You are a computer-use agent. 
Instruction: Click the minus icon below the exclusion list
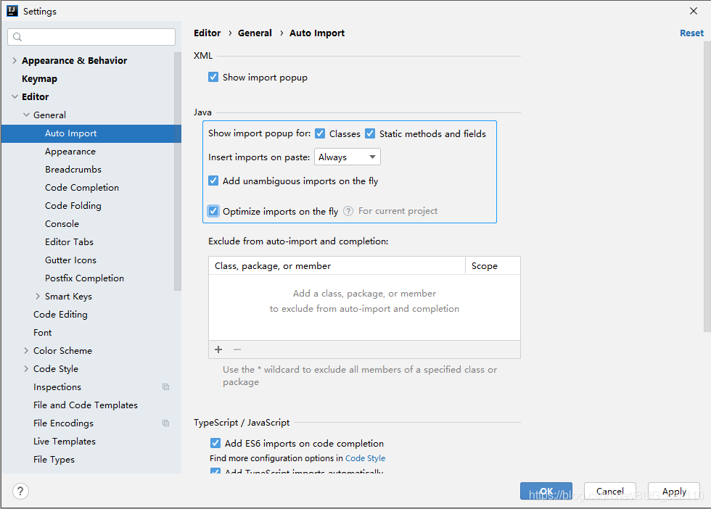point(237,349)
